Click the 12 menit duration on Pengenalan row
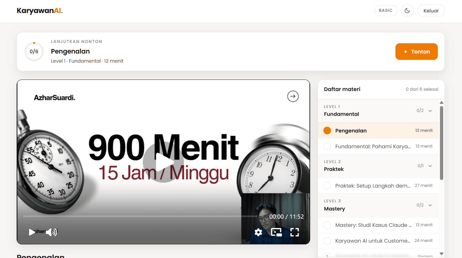 click(424, 130)
